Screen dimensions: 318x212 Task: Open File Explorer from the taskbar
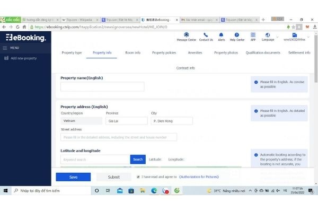(143, 191)
